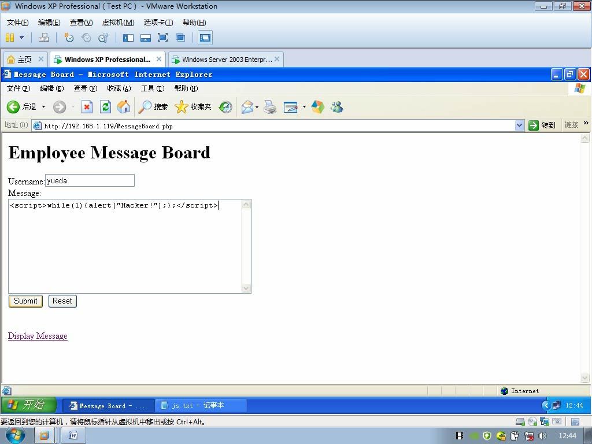This screenshot has height=444, width=592.
Task: Click the address bar URL field
Action: pyautogui.click(x=273, y=125)
